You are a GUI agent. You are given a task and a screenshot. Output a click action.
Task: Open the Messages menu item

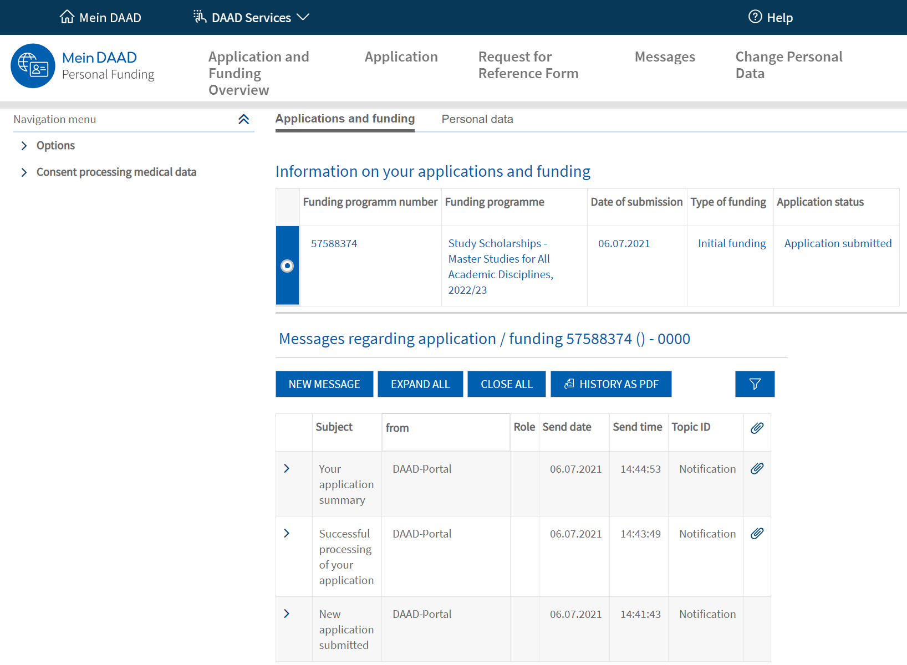pos(665,57)
